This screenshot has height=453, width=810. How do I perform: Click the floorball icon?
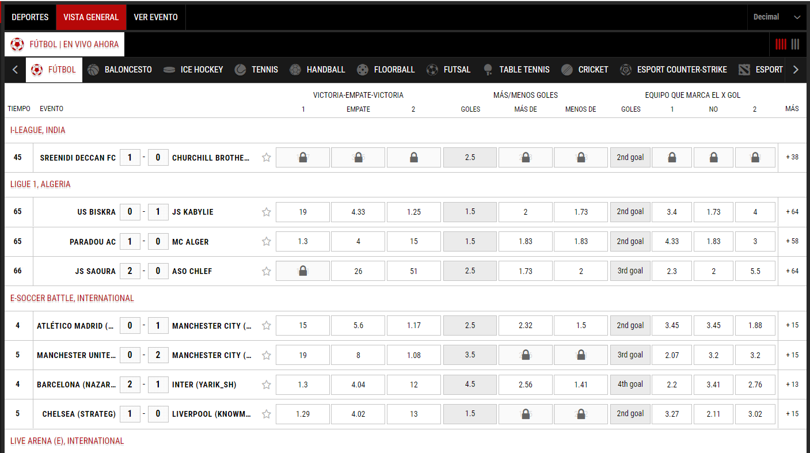pyautogui.click(x=363, y=70)
